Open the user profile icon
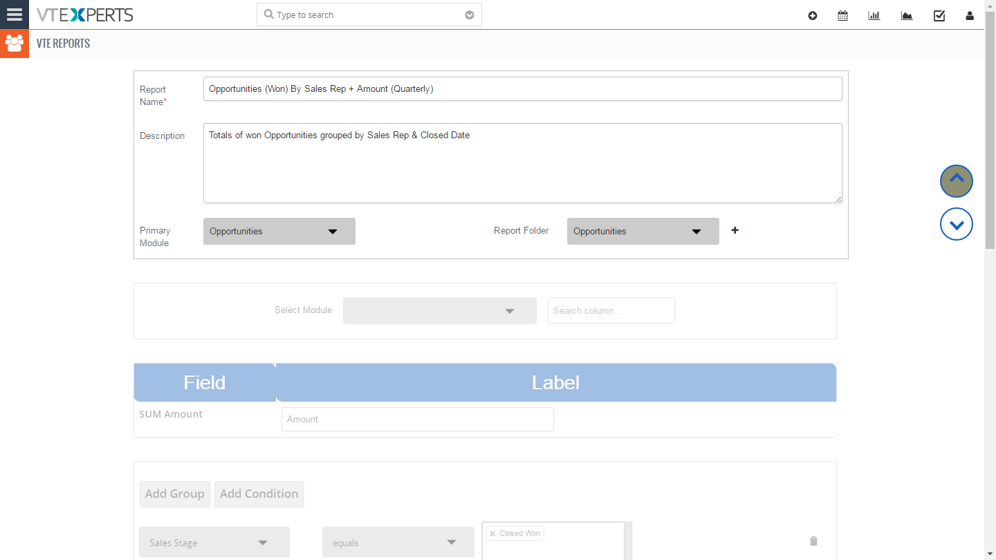This screenshot has height=560, width=996. (x=970, y=16)
